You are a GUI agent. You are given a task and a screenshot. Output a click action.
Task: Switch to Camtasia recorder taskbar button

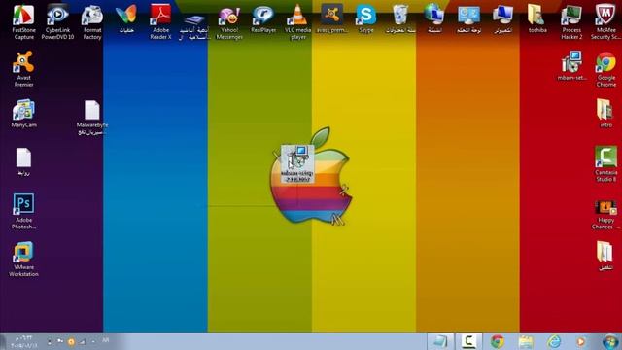pos(468,341)
